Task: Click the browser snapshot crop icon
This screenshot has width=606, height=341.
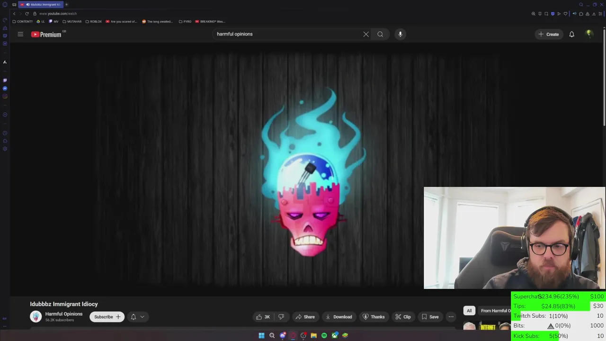Action: 546,14
